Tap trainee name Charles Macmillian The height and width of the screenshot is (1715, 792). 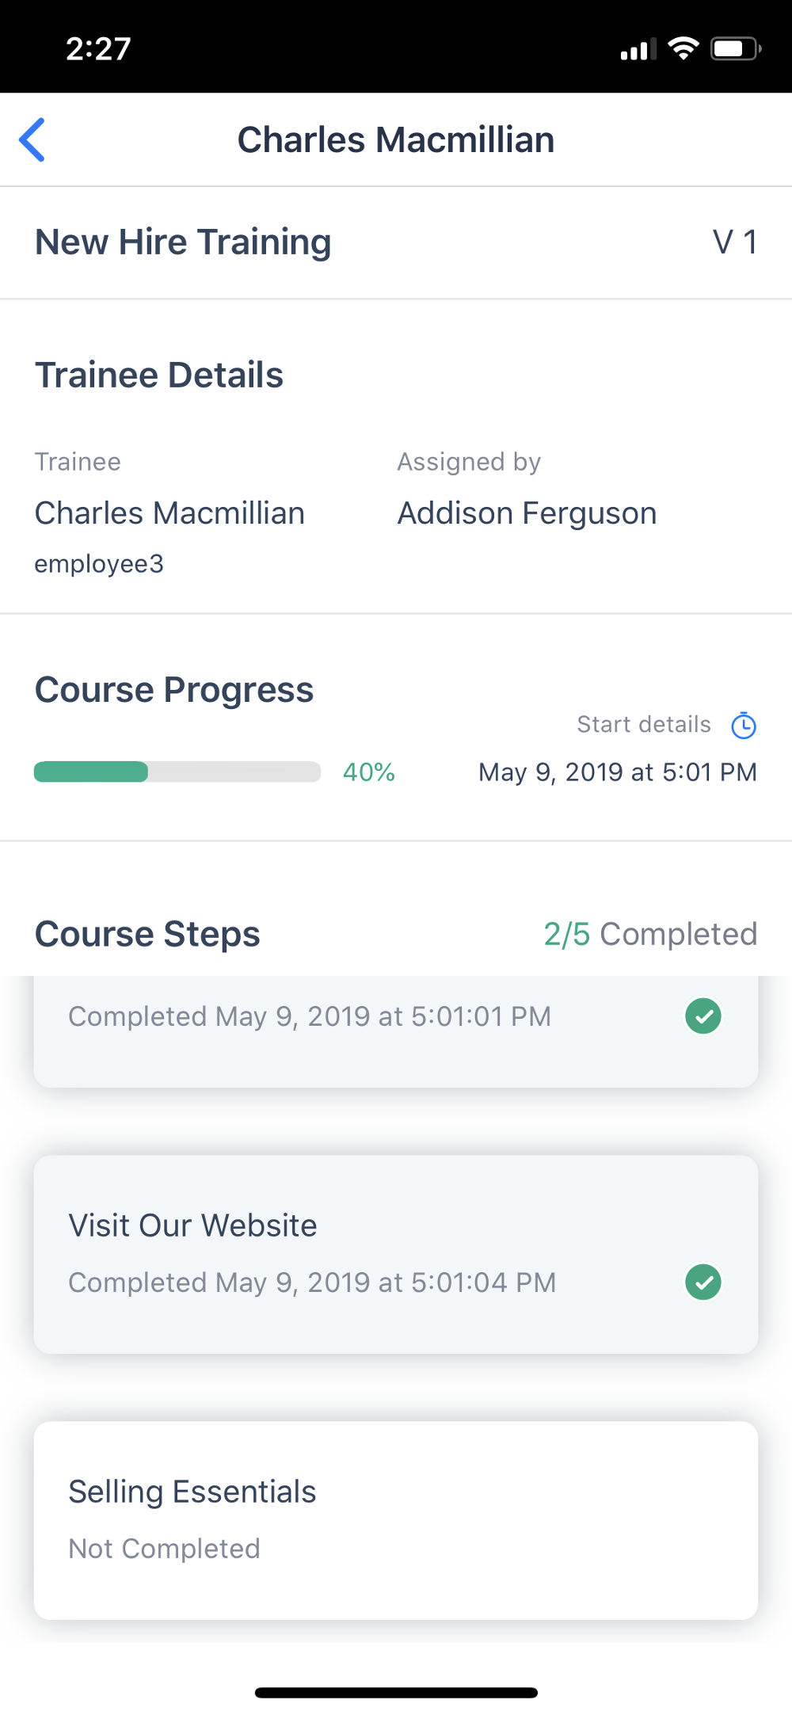[x=169, y=513]
